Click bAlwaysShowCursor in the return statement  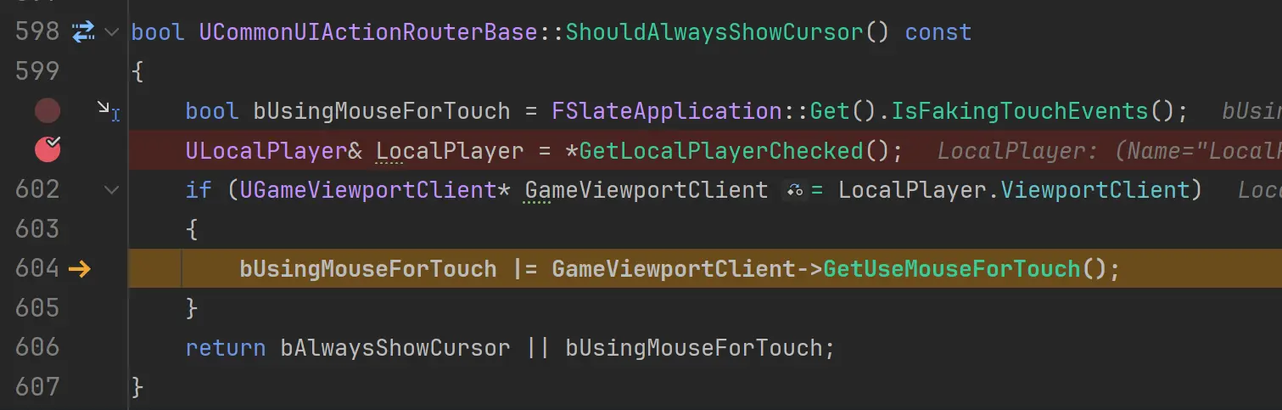coord(395,348)
